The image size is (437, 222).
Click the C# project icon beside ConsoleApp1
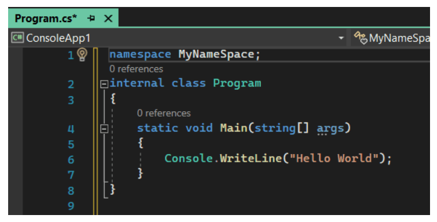[17, 38]
